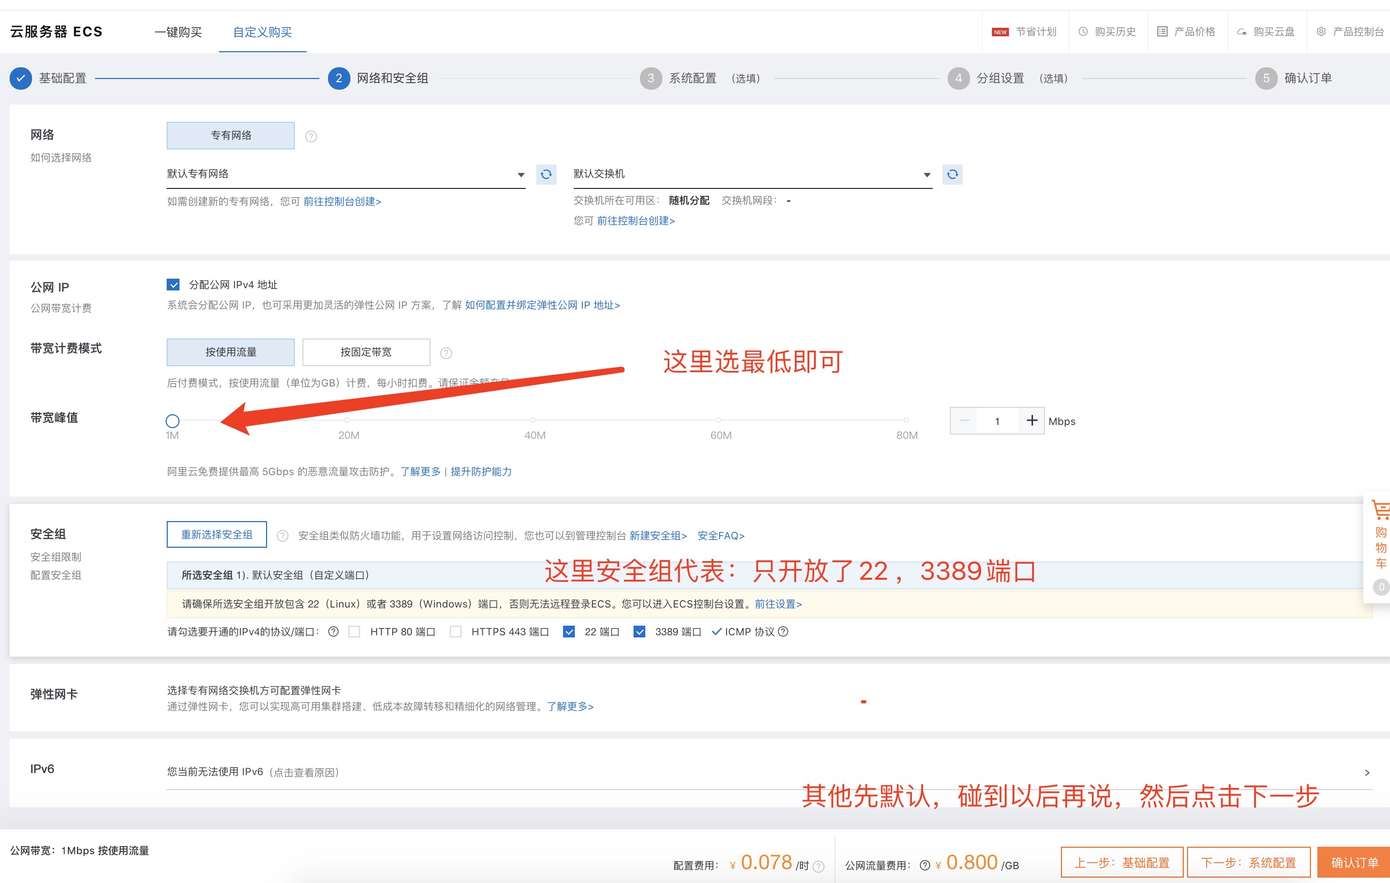This screenshot has width=1390, height=883.
Task: Enable HTTP 80 端口 checkbox
Action: click(354, 632)
